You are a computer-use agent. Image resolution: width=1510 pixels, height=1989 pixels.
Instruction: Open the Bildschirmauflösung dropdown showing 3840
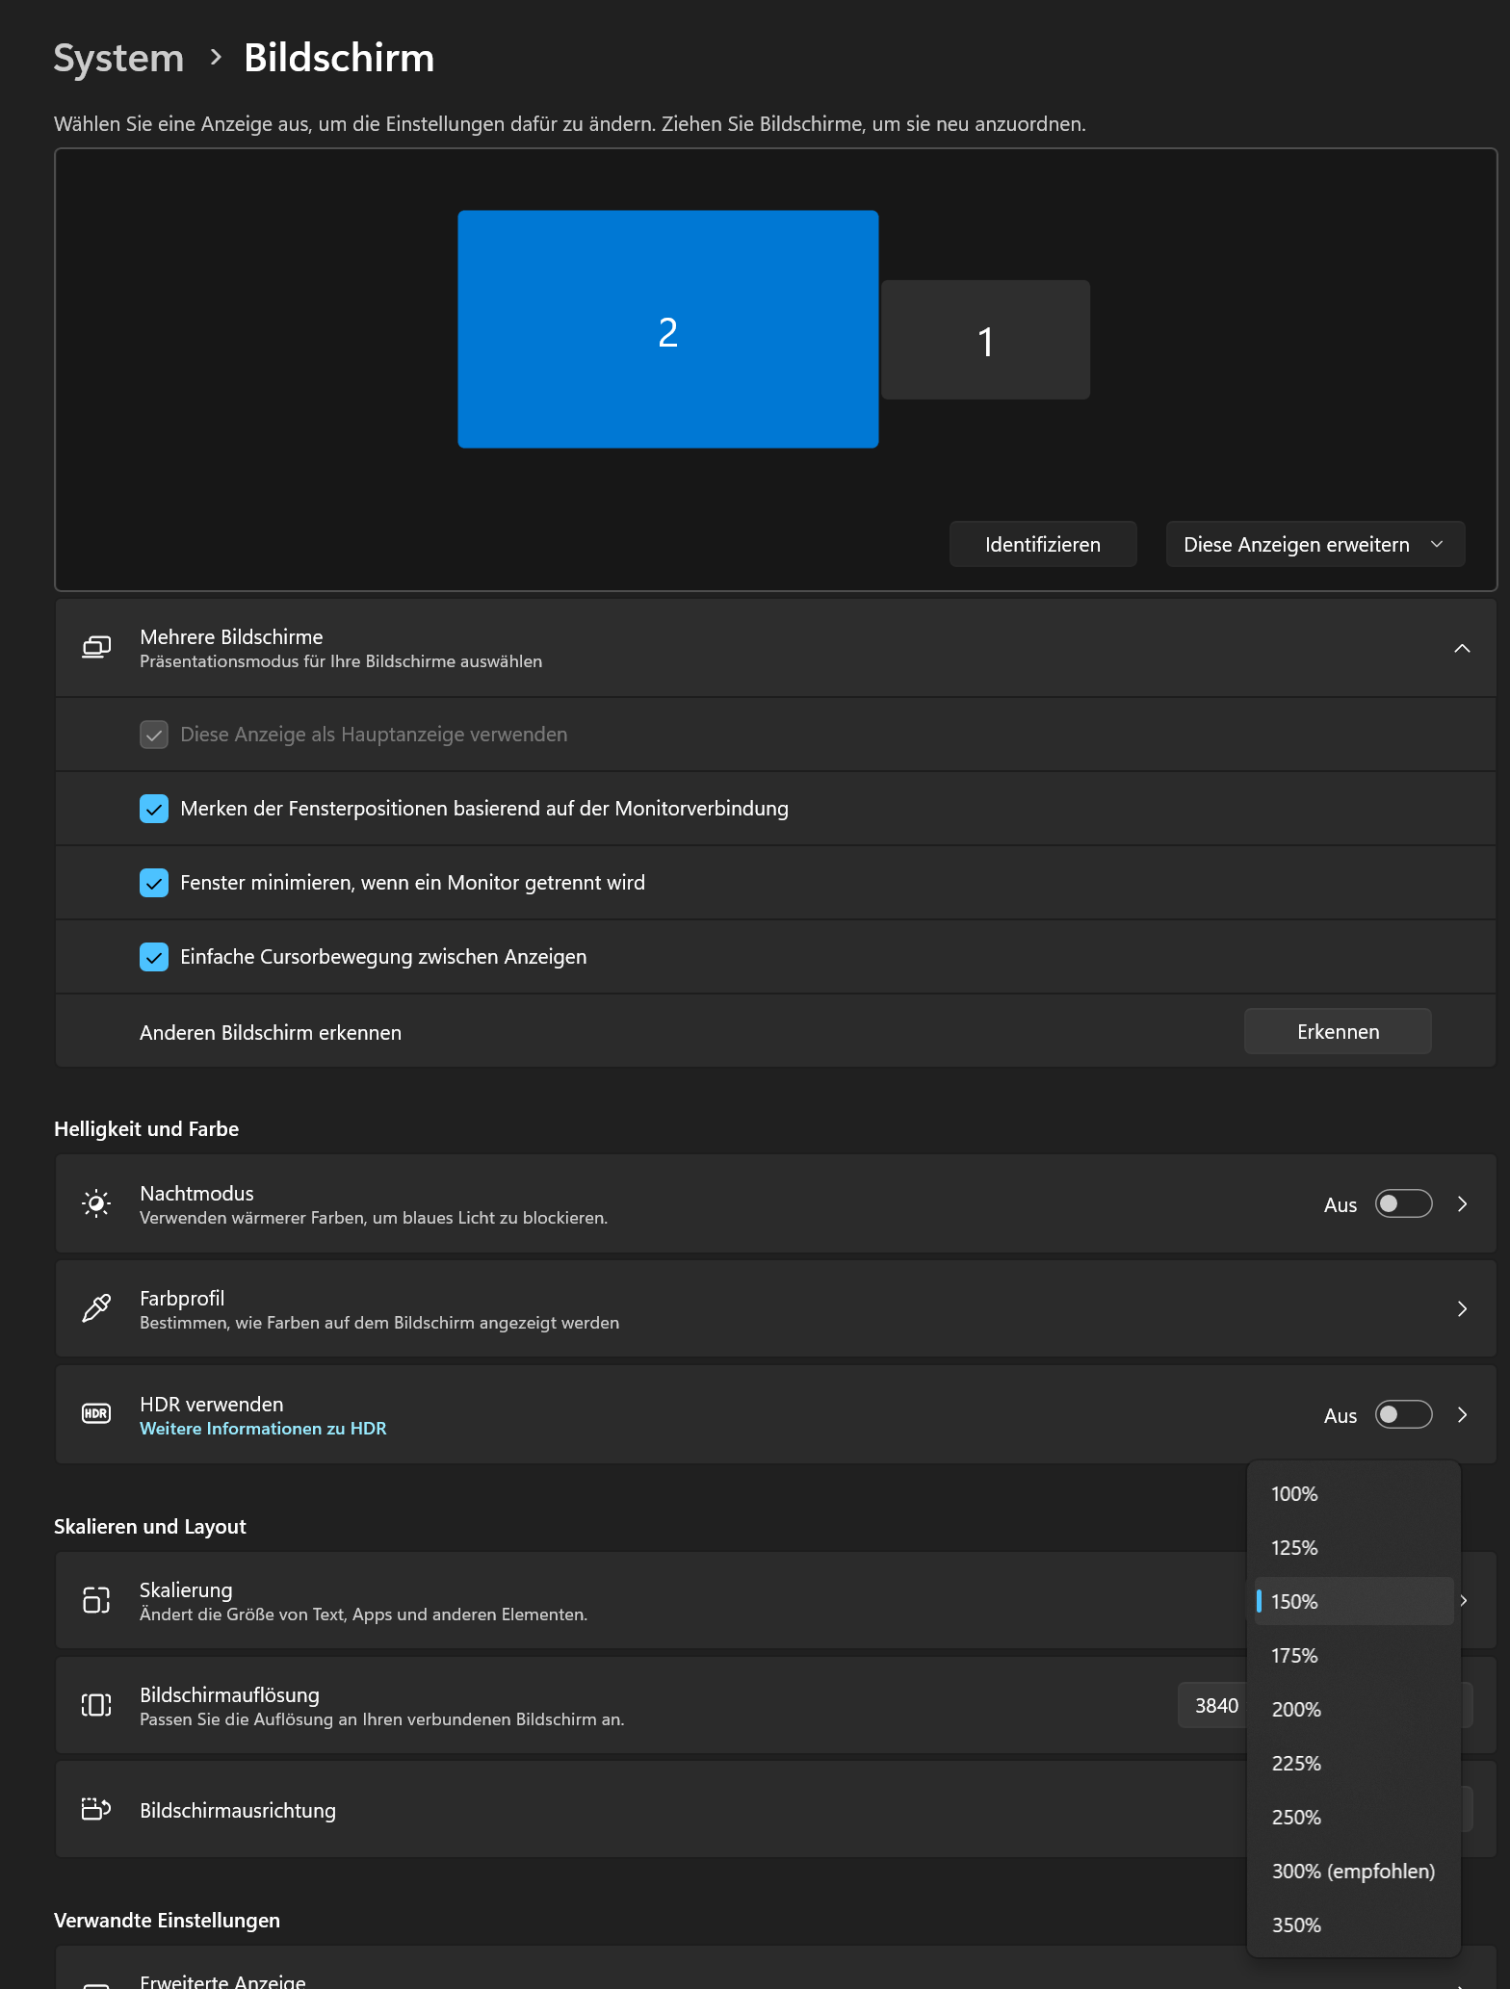tap(1213, 1705)
